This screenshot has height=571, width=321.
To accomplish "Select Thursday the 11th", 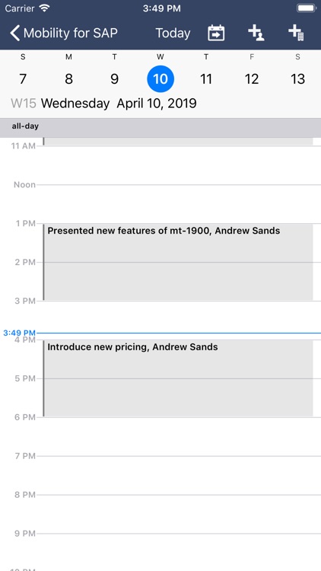I will coord(206,78).
